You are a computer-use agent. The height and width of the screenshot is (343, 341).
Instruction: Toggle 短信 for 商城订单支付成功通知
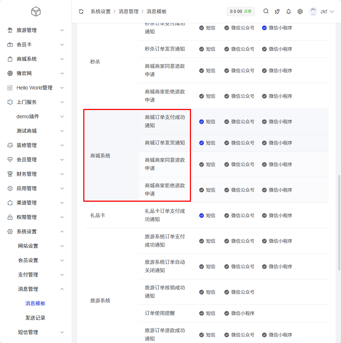[202, 122]
